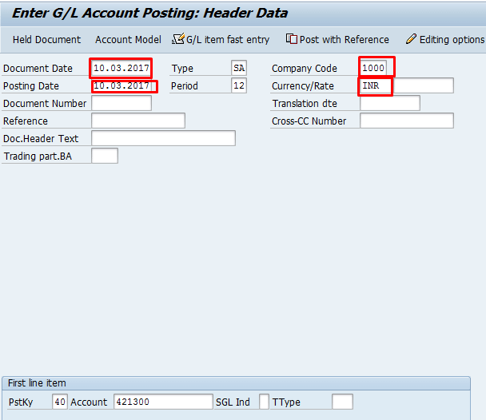486x420 pixels.
Task: Select the Cross-CC Number field
Action: [x=406, y=121]
